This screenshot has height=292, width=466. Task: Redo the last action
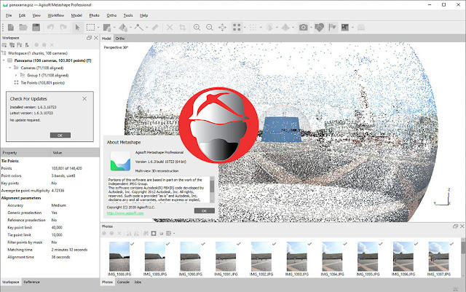tap(63, 28)
